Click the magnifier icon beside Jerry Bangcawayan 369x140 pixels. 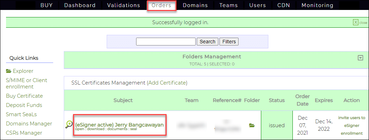tap(69, 124)
